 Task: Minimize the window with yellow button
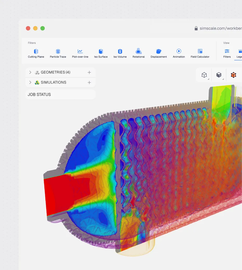click(35, 28)
